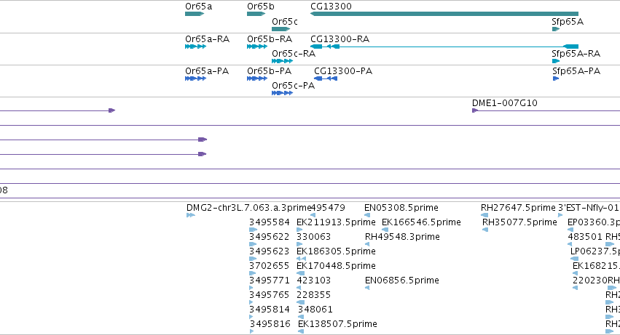Select the EN06856.5prime EST label
This screenshot has width=620, height=335.
tap(401, 280)
